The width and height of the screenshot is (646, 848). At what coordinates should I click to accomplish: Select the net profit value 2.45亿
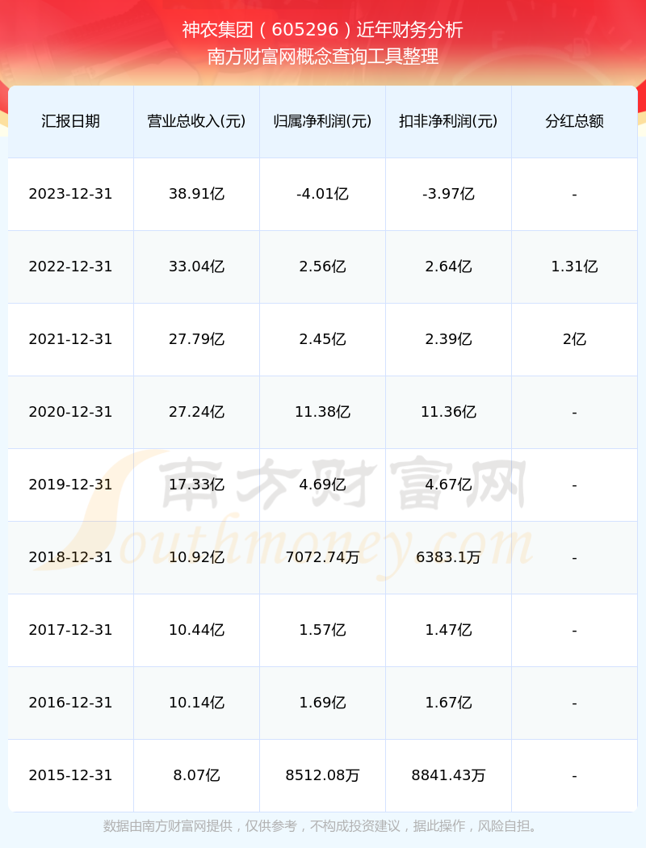(x=322, y=339)
